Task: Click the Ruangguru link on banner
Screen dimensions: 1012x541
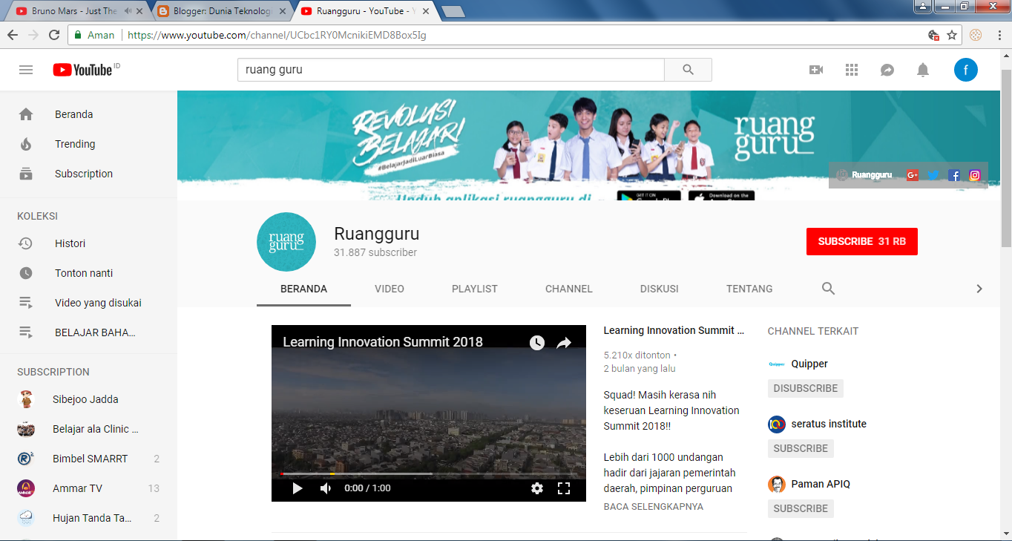Action: coord(864,175)
